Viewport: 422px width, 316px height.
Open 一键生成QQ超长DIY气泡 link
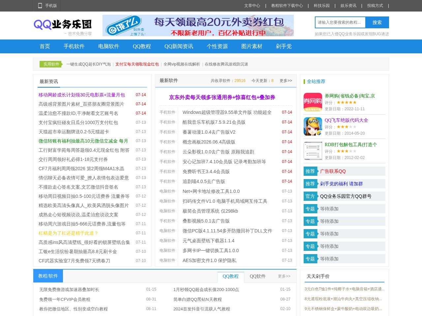[x=88, y=64]
